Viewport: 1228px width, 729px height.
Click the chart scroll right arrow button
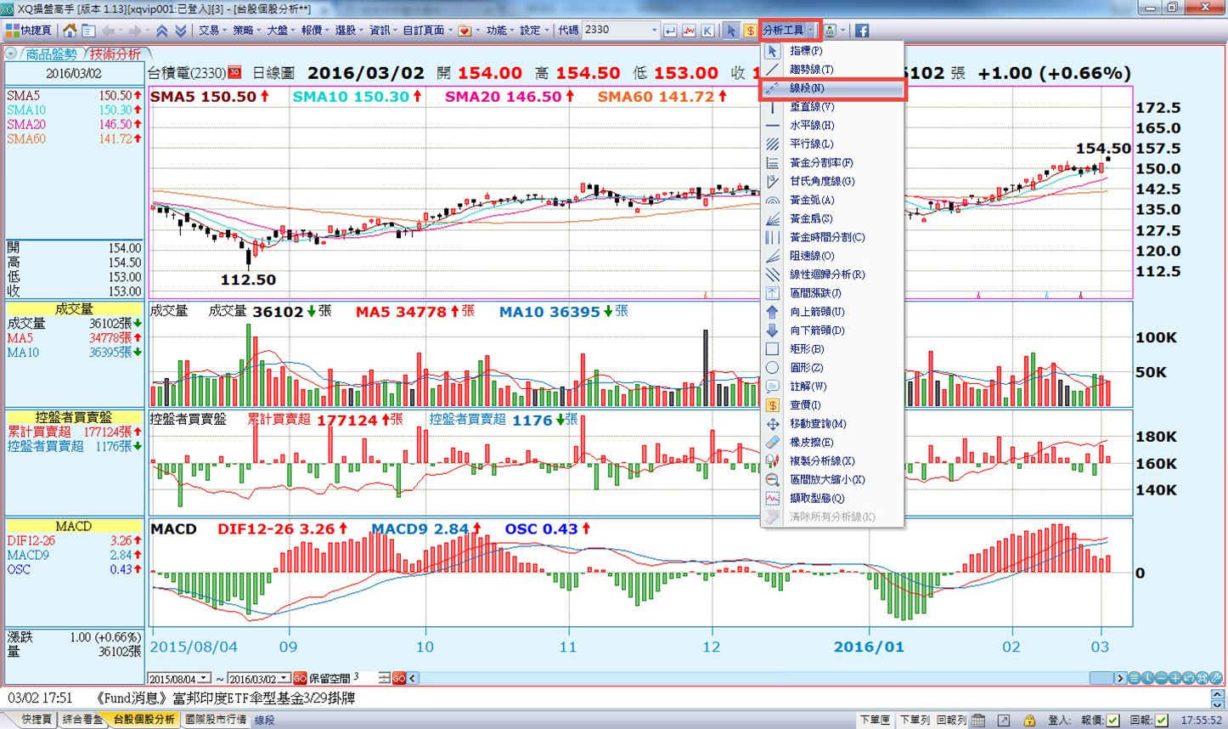(x=1121, y=678)
